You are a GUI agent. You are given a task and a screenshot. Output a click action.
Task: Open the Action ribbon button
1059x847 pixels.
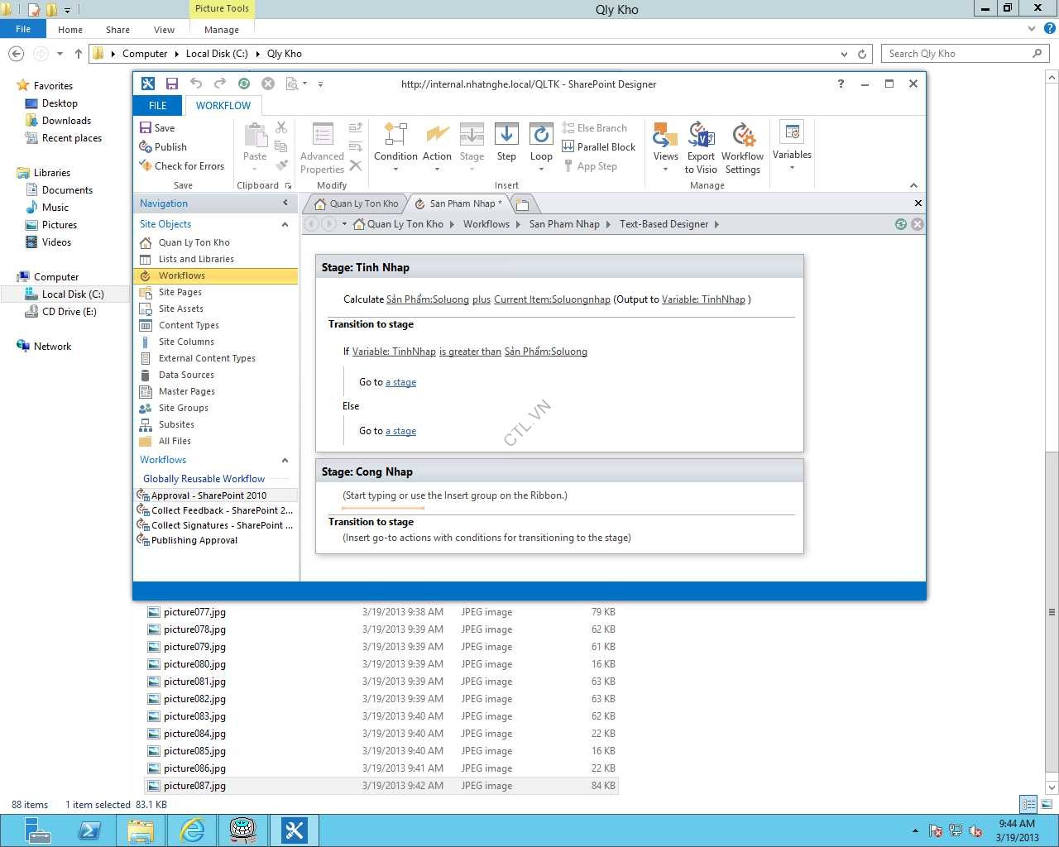click(437, 136)
